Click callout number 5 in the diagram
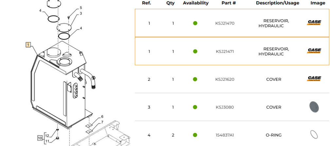 [x=81, y=8]
